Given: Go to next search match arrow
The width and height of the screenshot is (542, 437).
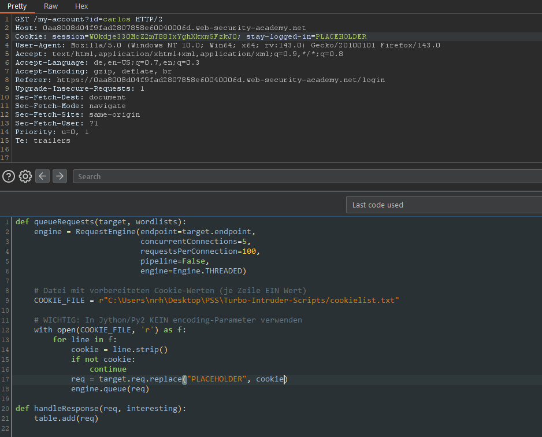Looking at the screenshot, I should coord(60,176).
